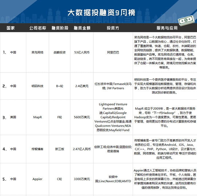
Task: Click the 53亿人民币 amount cell
Action: [x=82, y=52]
